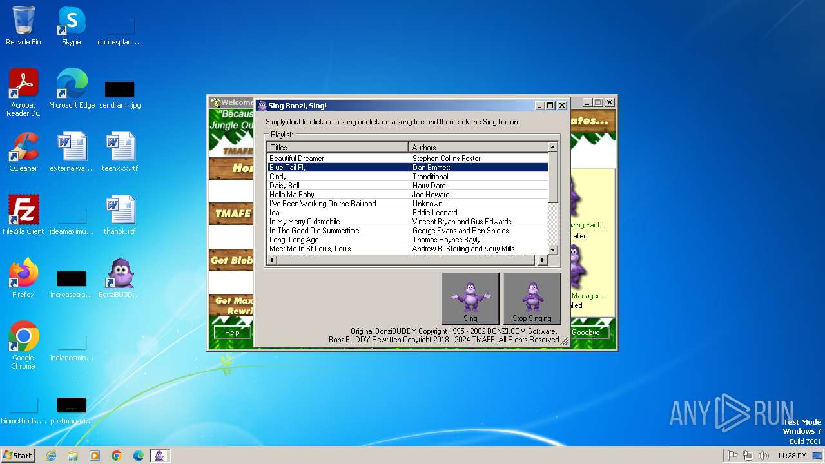
Task: Select the increasetra... desktop file
Action: 72,284
